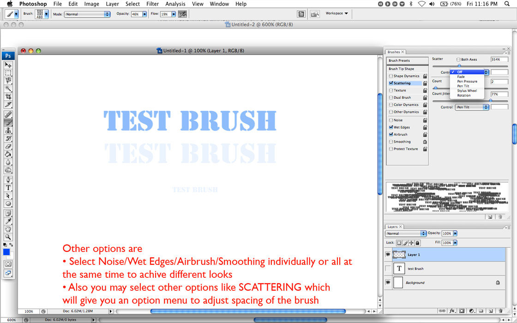Enable the Noise checkbox

click(391, 120)
